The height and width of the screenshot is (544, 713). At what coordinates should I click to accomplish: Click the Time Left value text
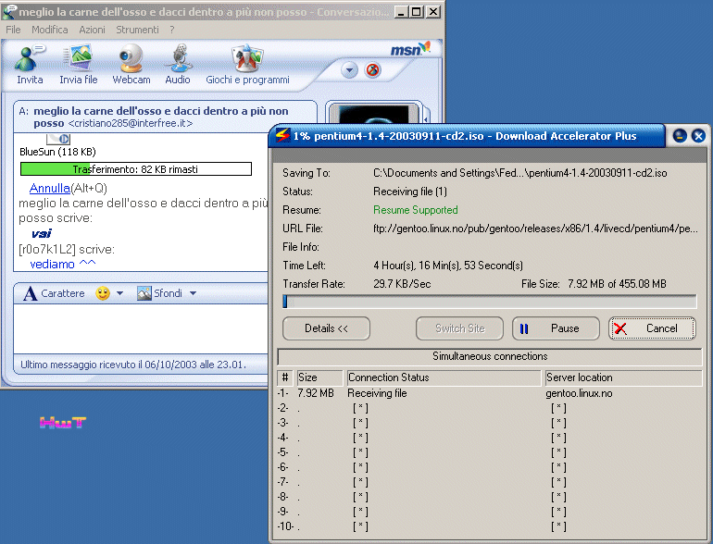pos(448,266)
